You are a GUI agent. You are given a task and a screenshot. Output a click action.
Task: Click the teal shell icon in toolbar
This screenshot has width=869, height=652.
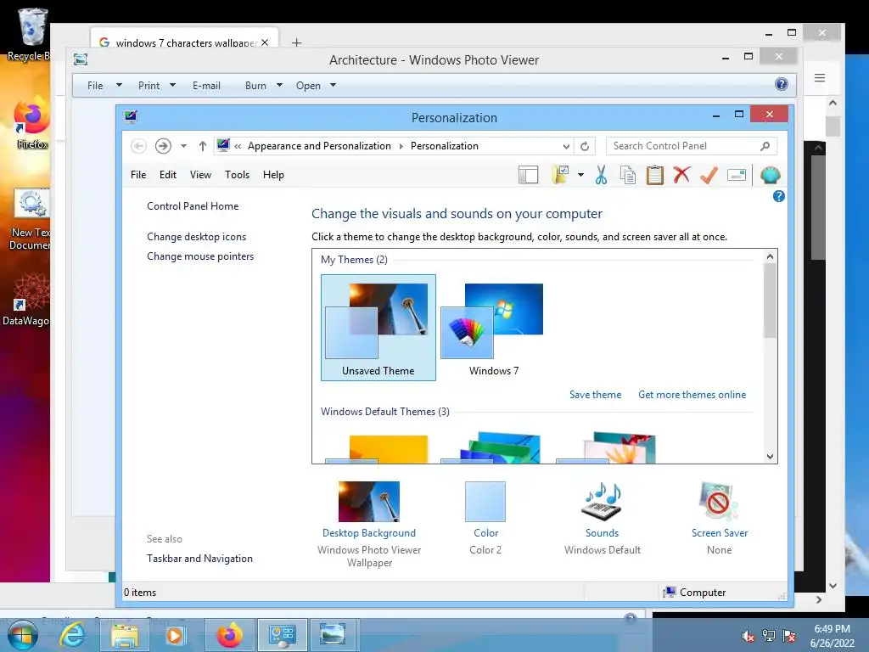771,175
